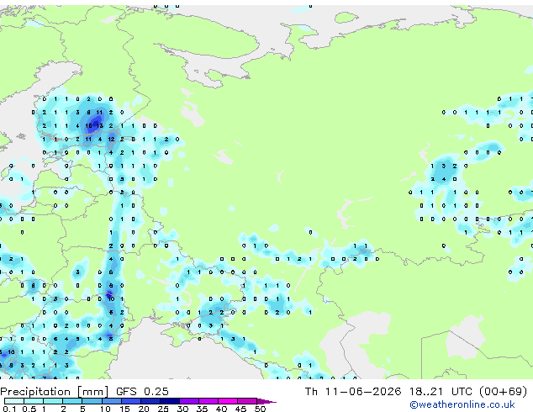The width and height of the screenshot is (533, 412).
Task: Click the '(00+69)' forecast offset text
Action: pos(503,392)
